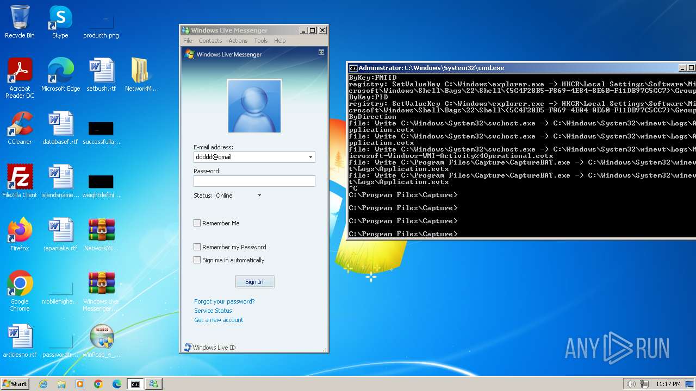Select the WinPcap_4_... installer icon
696x391 pixels.
point(101,341)
